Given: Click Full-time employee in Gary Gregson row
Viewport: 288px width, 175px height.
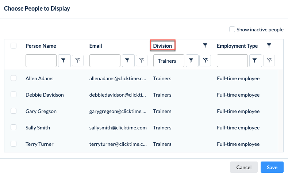Looking at the screenshot, I should (x=238, y=111).
